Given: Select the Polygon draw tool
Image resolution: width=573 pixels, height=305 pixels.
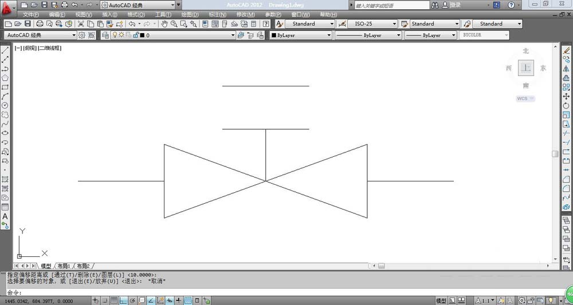Looking at the screenshot, I should point(5,78).
